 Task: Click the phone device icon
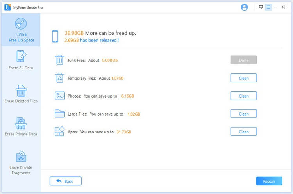pyautogui.click(x=55, y=36)
